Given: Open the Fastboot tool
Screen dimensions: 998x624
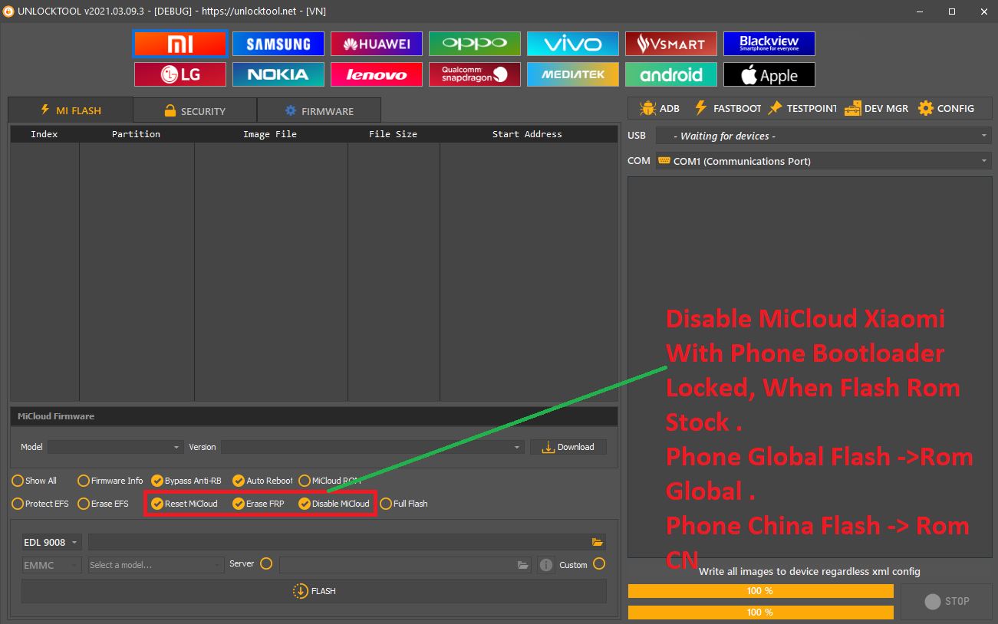Looking at the screenshot, I should click(727, 108).
